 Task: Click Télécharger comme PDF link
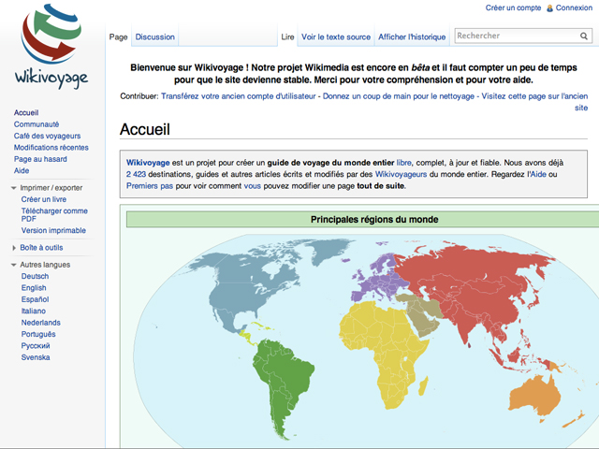(54, 214)
